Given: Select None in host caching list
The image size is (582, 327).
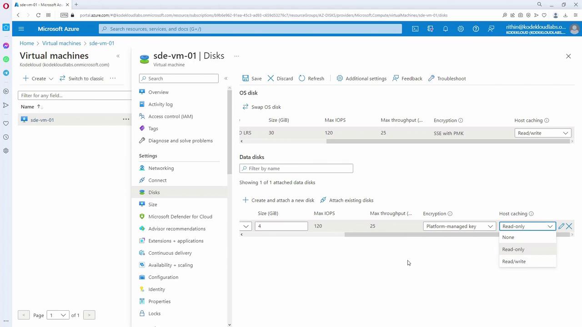Looking at the screenshot, I should tap(508, 237).
